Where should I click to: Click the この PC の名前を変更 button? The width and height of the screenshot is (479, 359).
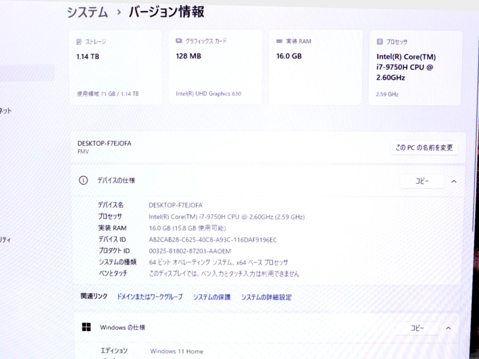tap(424, 148)
